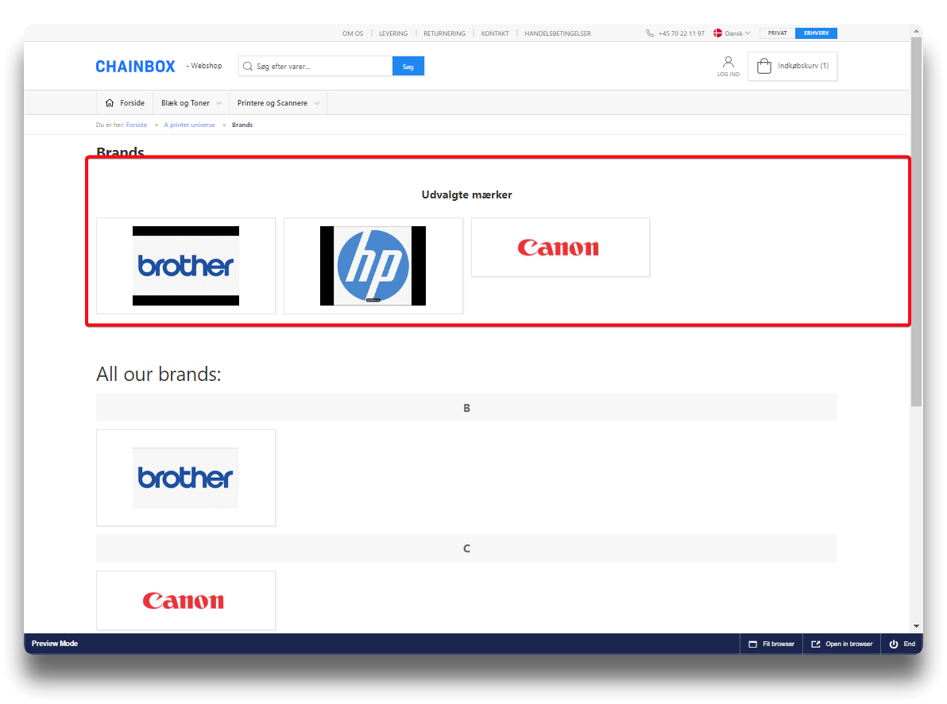
Task: Expand the Printere og Scannere menu
Action: (x=278, y=103)
